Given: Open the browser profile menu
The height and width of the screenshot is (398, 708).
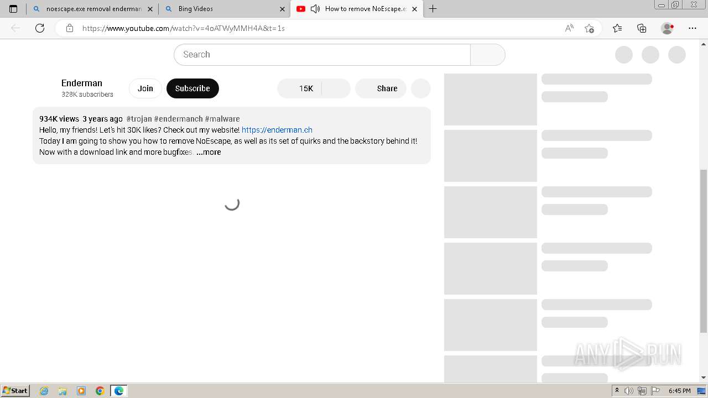Looking at the screenshot, I should click(x=668, y=28).
